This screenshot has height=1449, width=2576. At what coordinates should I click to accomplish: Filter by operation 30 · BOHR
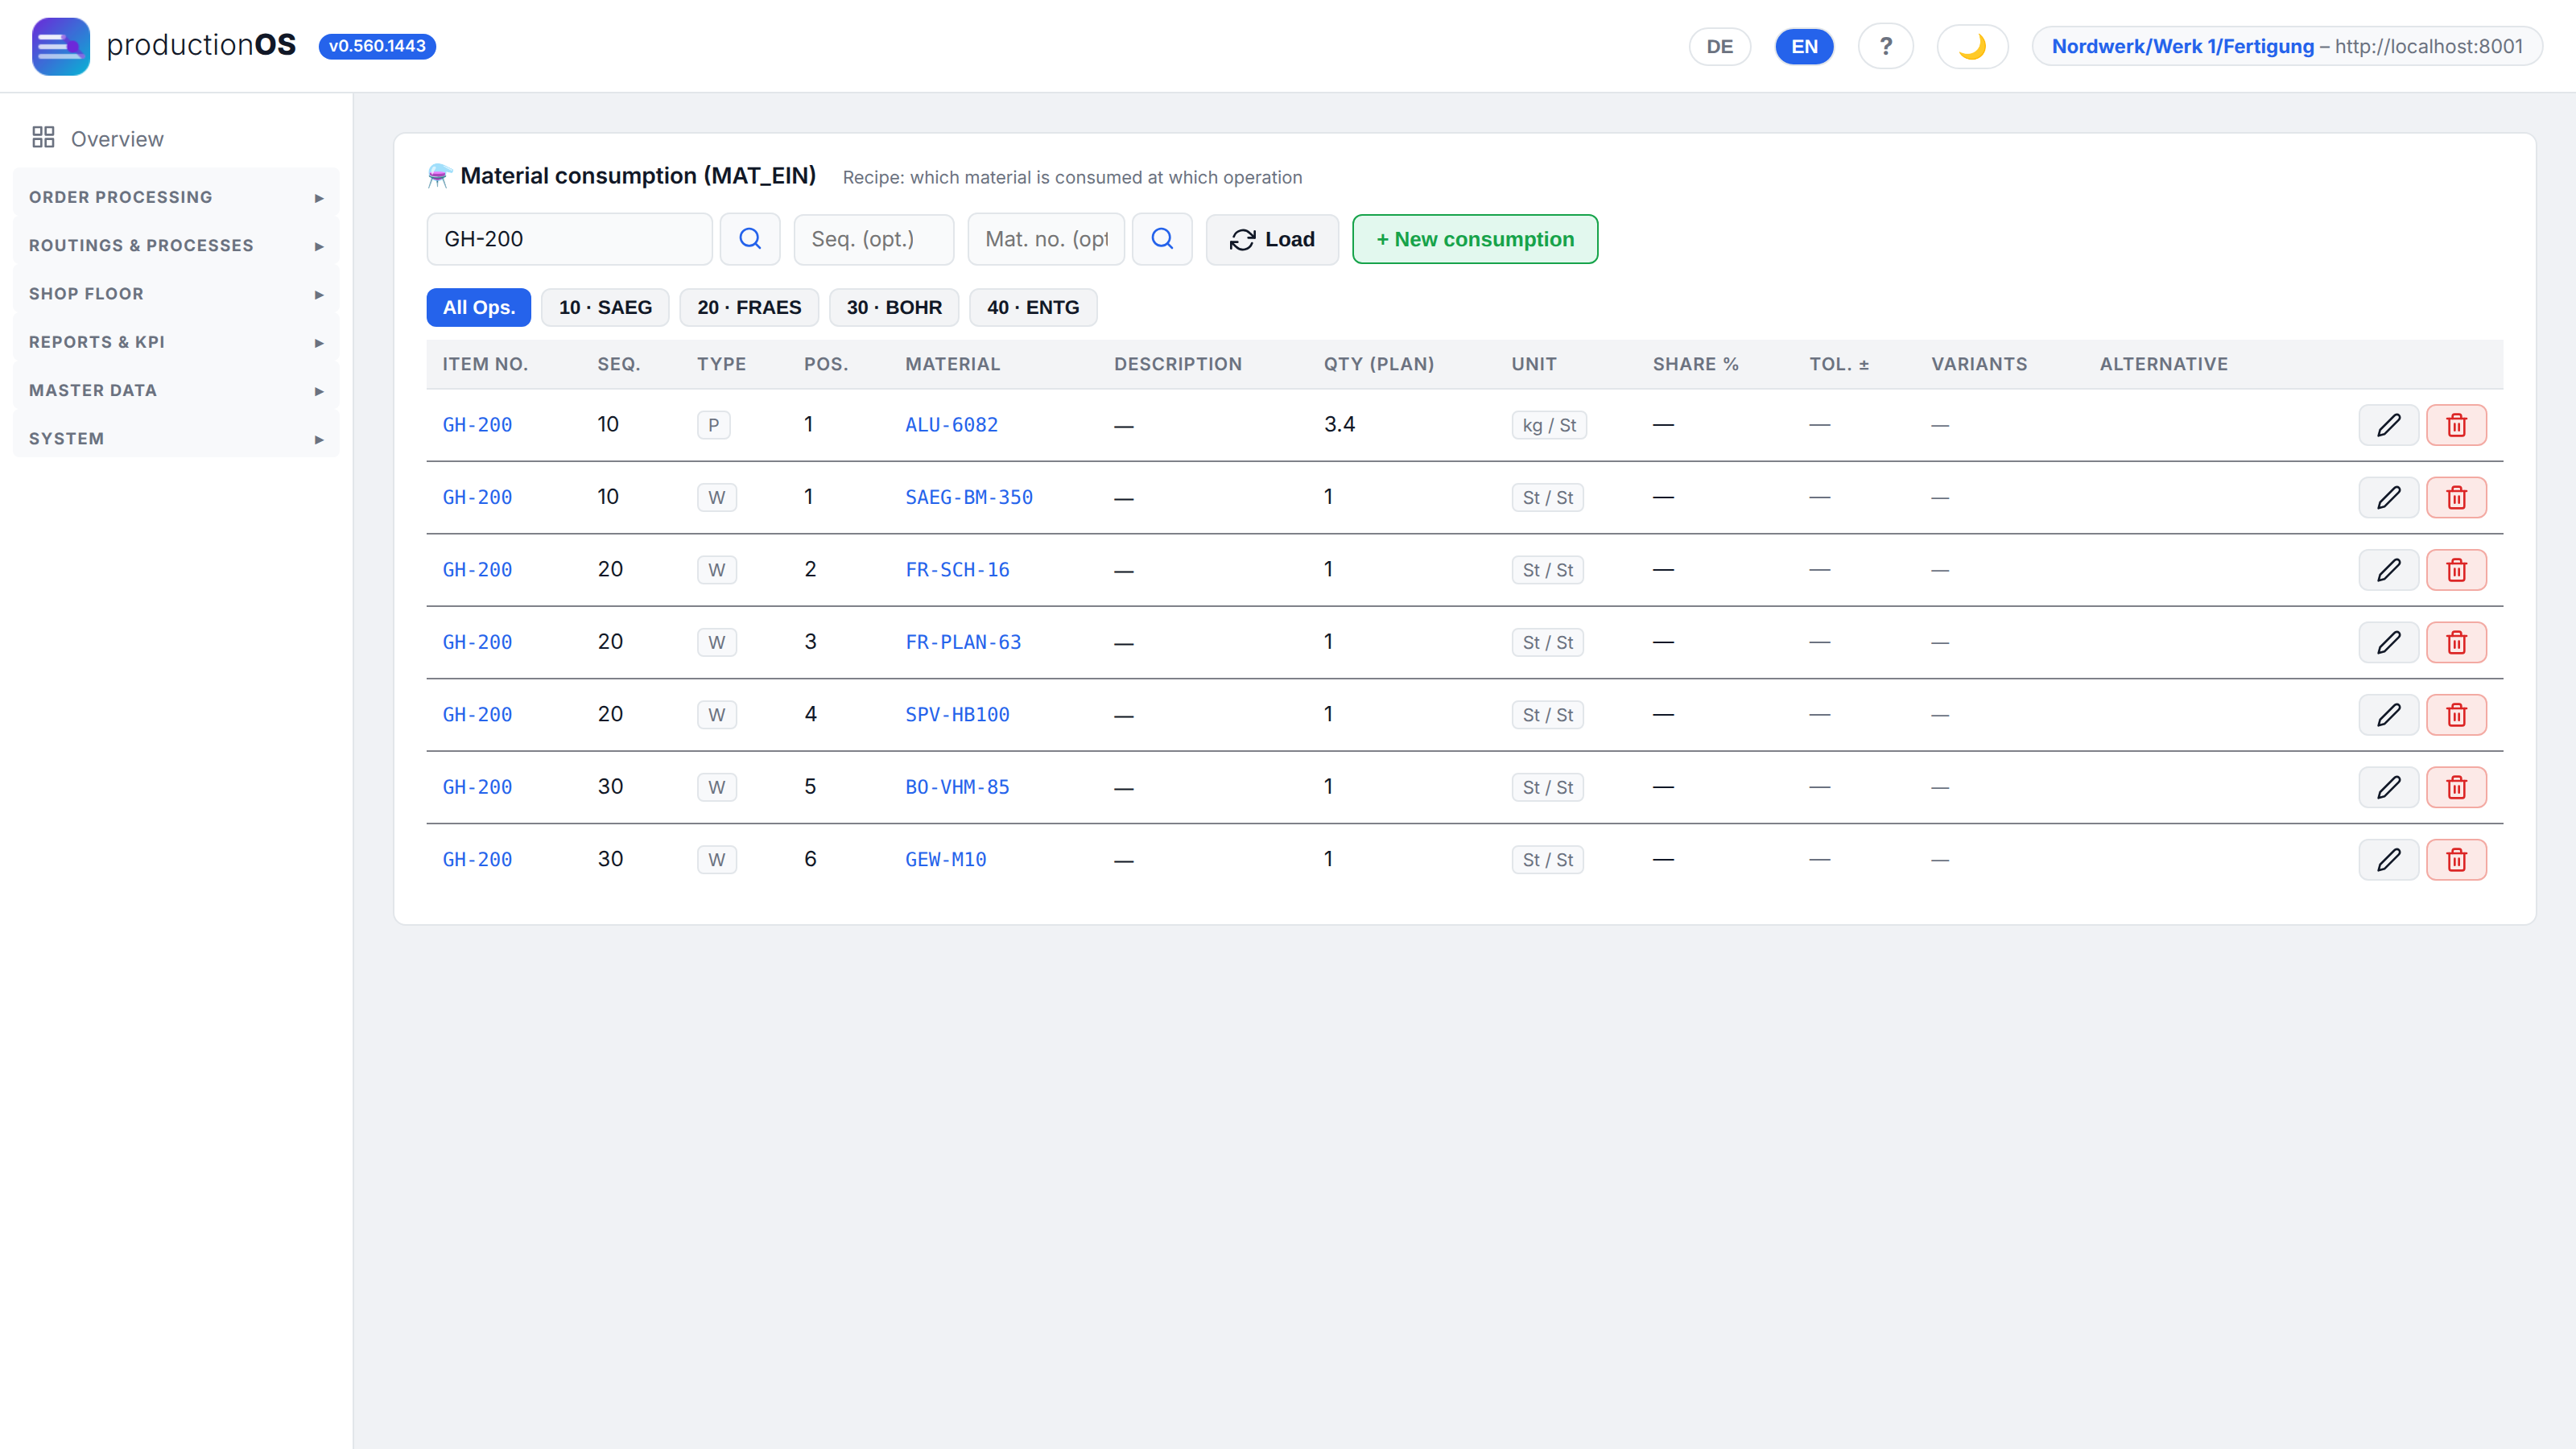[x=894, y=307]
